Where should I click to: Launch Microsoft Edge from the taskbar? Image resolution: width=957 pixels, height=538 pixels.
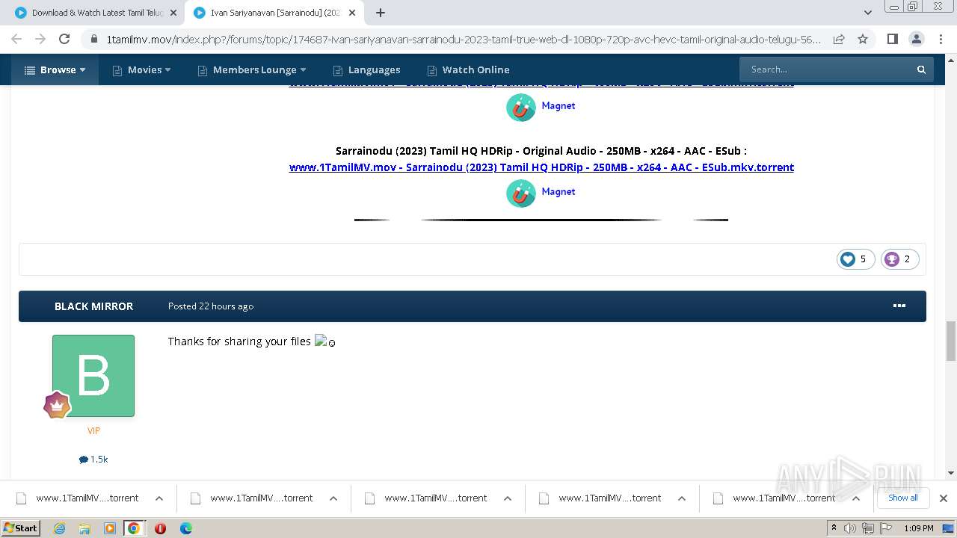pyautogui.click(x=185, y=528)
